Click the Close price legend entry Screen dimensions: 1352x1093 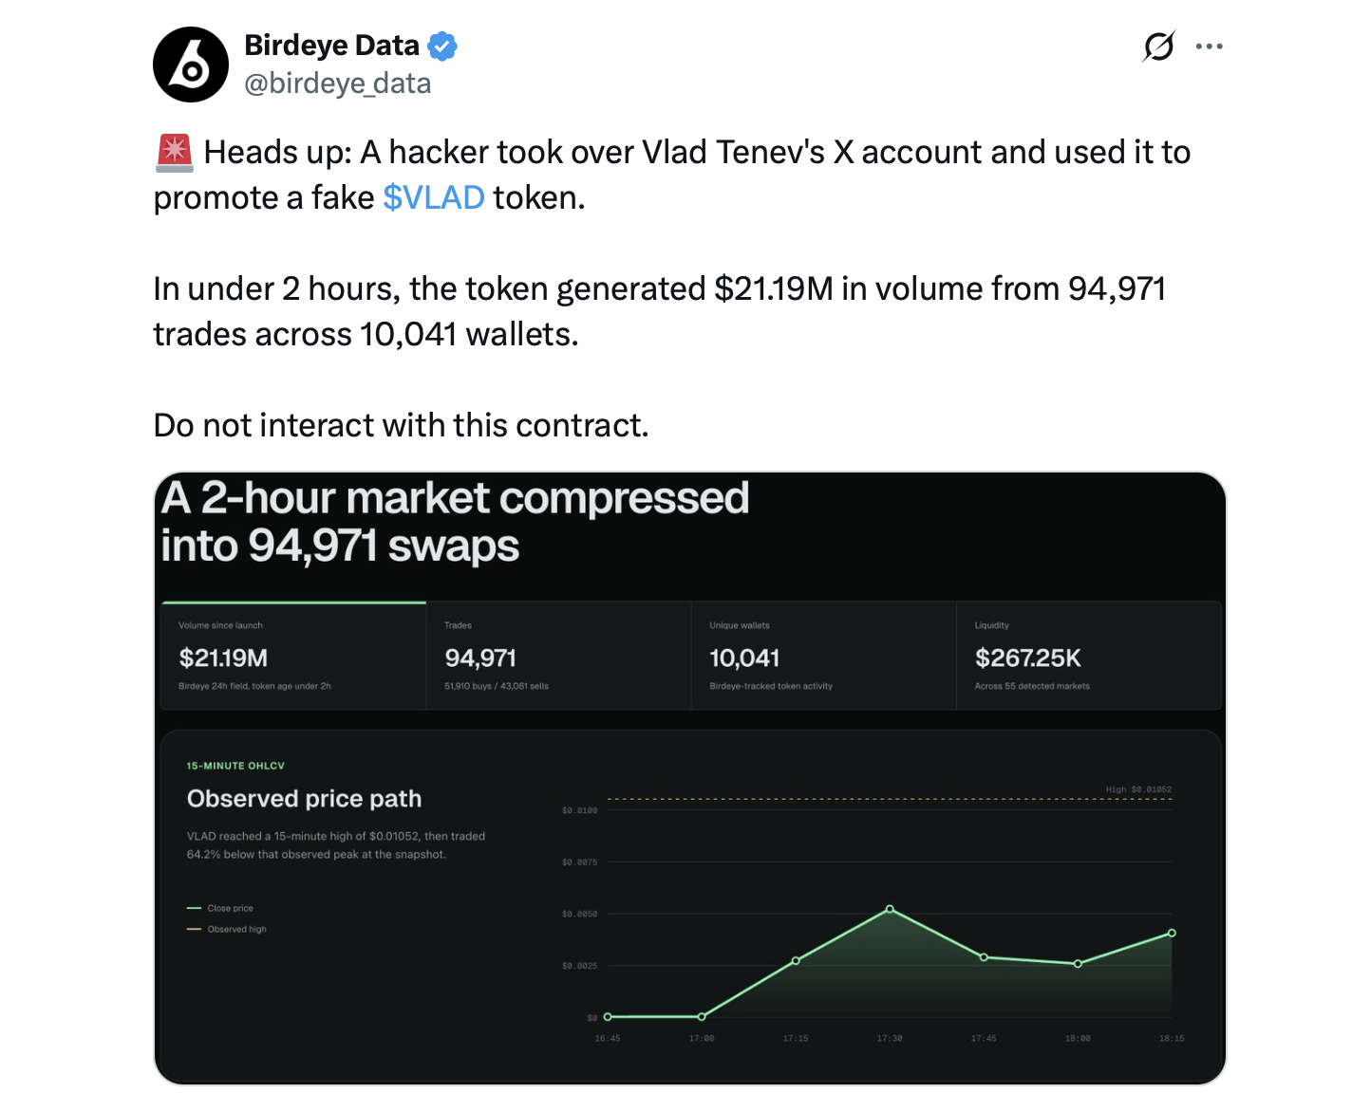(x=220, y=908)
